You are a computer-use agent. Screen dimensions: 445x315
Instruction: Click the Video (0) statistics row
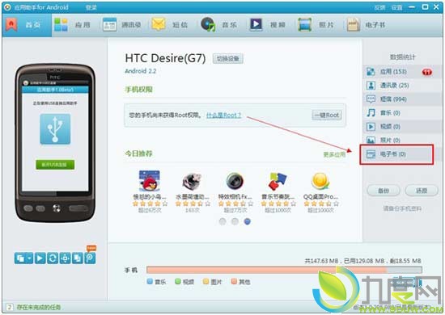point(402,126)
